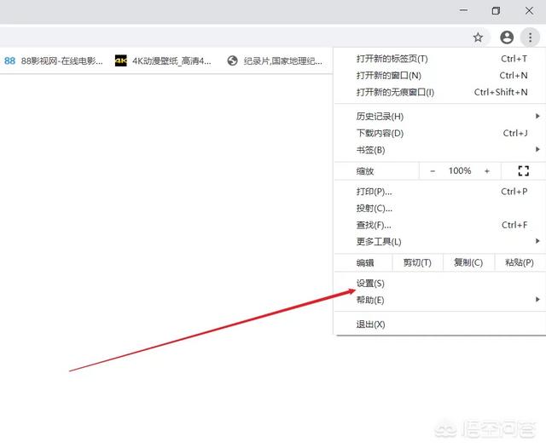Click the 粘贴(P) button
The width and height of the screenshot is (546, 448).
[519, 263]
